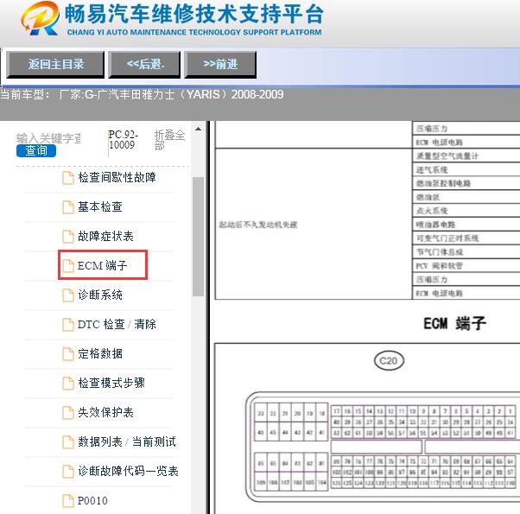Screen dimensions: 520x514
Task: Click the 返回主目录 button
Action: coord(55,64)
